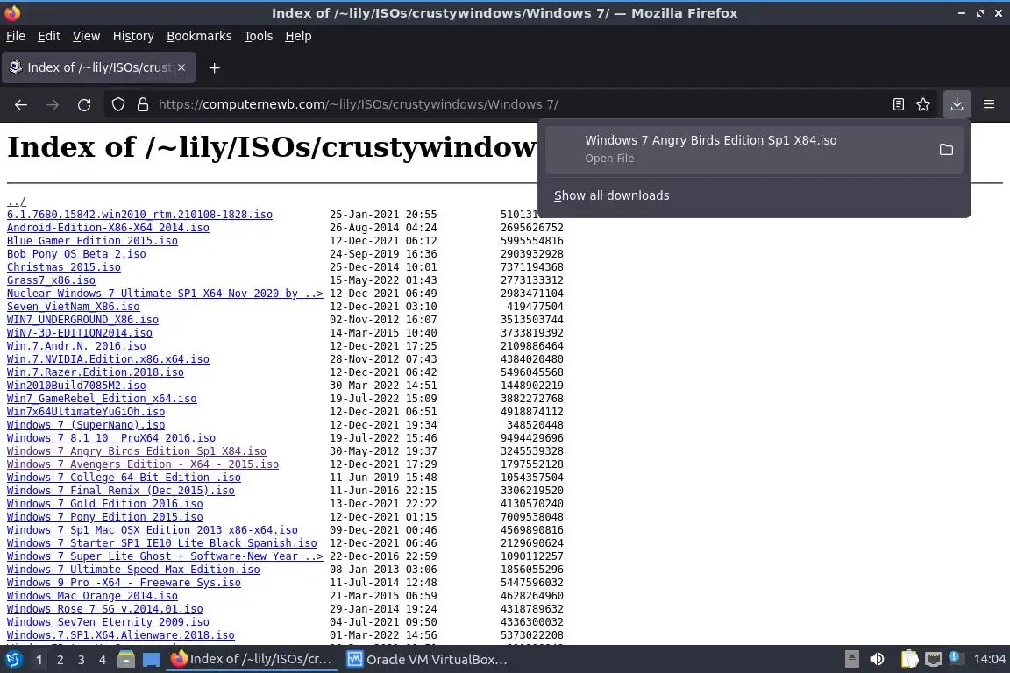The width and height of the screenshot is (1010, 673).
Task: Close the Index of /~lily tab
Action: pyautogui.click(x=181, y=67)
